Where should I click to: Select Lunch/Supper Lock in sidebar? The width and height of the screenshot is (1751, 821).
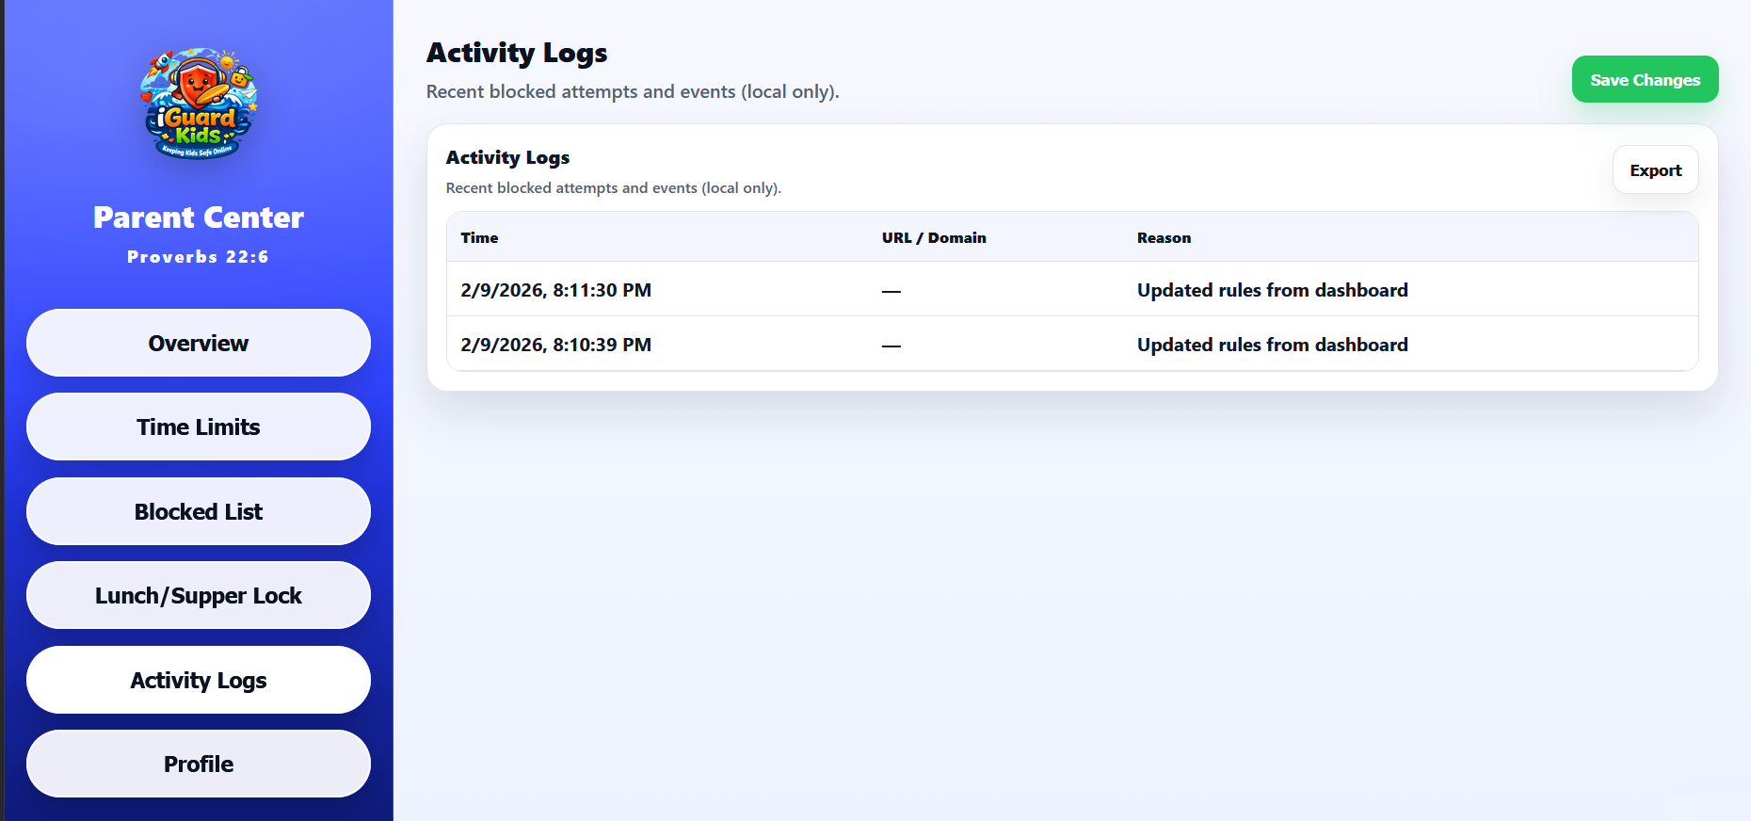[199, 595]
